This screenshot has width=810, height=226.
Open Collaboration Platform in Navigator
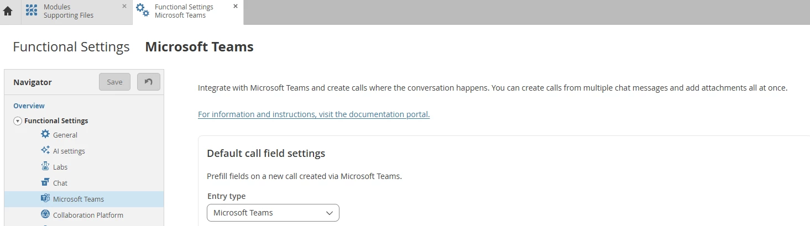tap(88, 215)
